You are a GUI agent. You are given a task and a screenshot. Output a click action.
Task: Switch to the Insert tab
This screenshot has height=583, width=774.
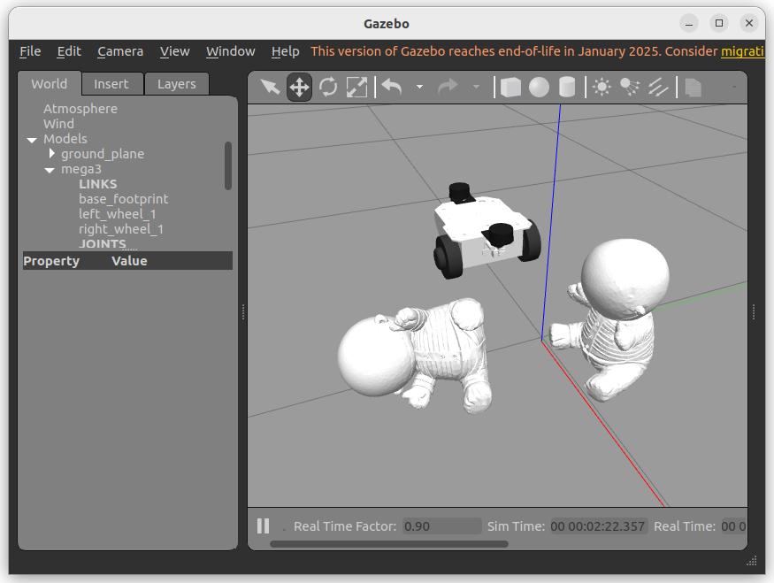tap(111, 84)
